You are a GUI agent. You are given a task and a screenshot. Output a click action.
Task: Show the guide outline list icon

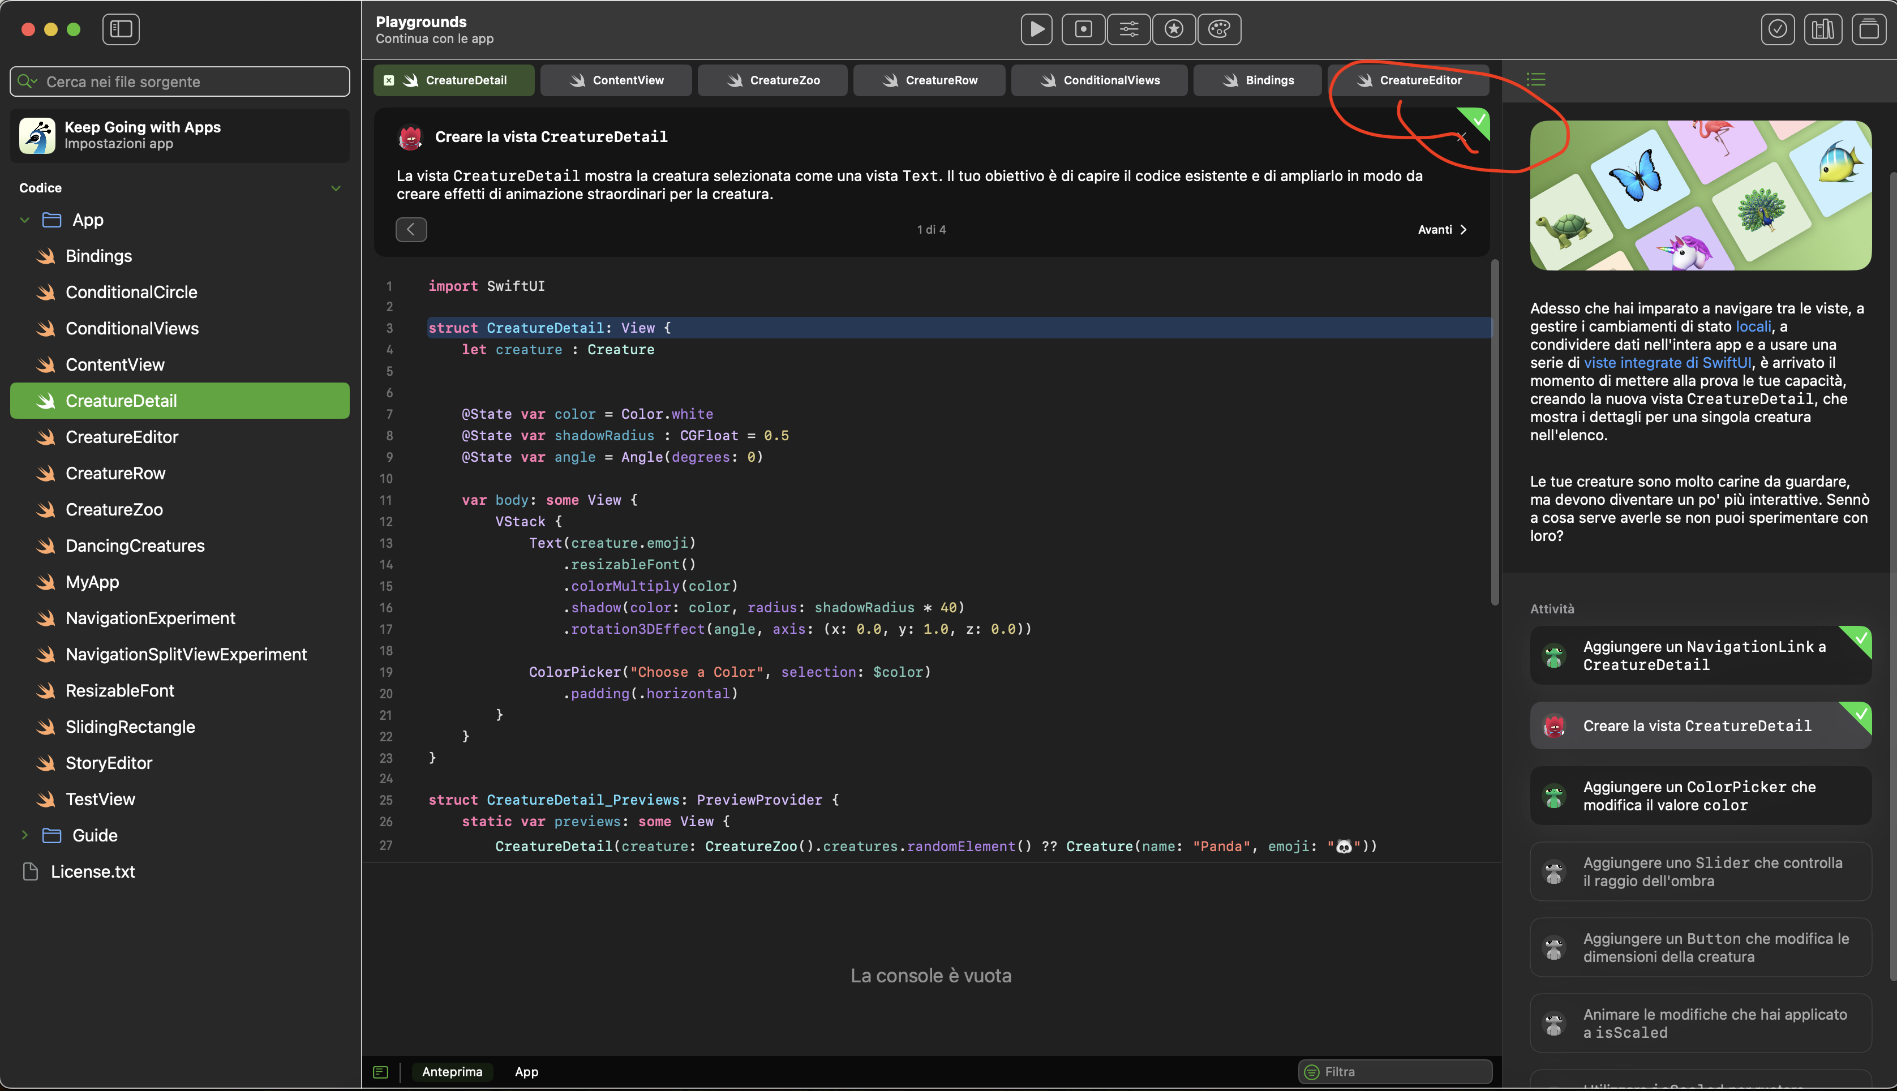(1536, 79)
